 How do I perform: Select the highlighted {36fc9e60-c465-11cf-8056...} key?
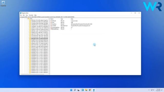(x=39, y=39)
